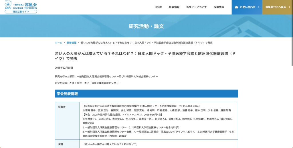Click the 研究活動サイト badge under the logo
This screenshot has height=148, width=293.
(x=21, y=11)
